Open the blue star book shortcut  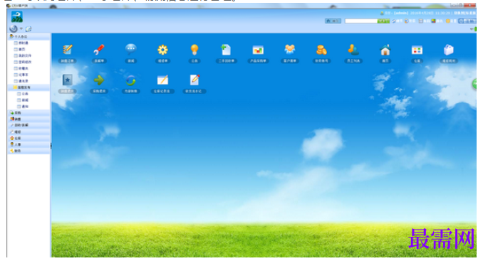pos(67,80)
